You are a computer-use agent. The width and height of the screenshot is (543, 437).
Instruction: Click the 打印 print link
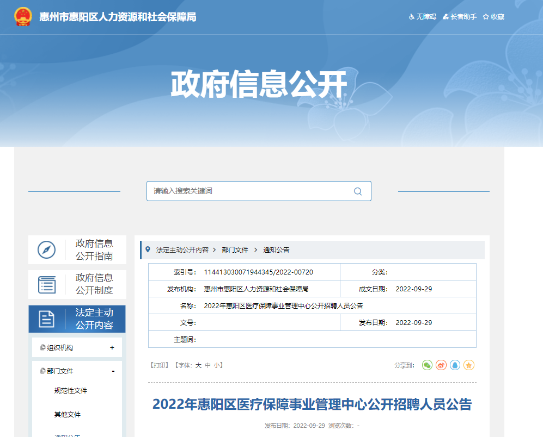[159, 366]
